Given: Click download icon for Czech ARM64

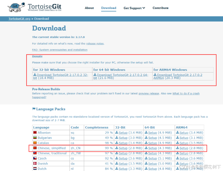Looking at the screenshot, I should coord(178,158).
